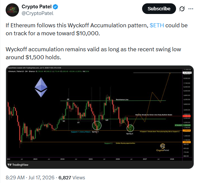Click the Resistance Line label
Screen dimensions: 199x183
pyautogui.click(x=122, y=99)
